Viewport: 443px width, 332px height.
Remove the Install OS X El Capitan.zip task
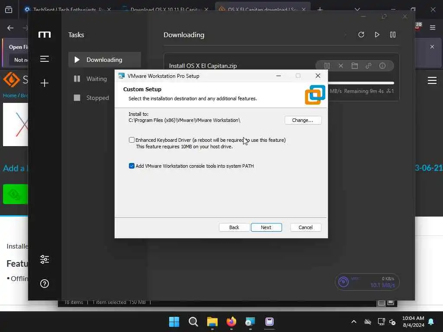pyautogui.click(x=341, y=66)
